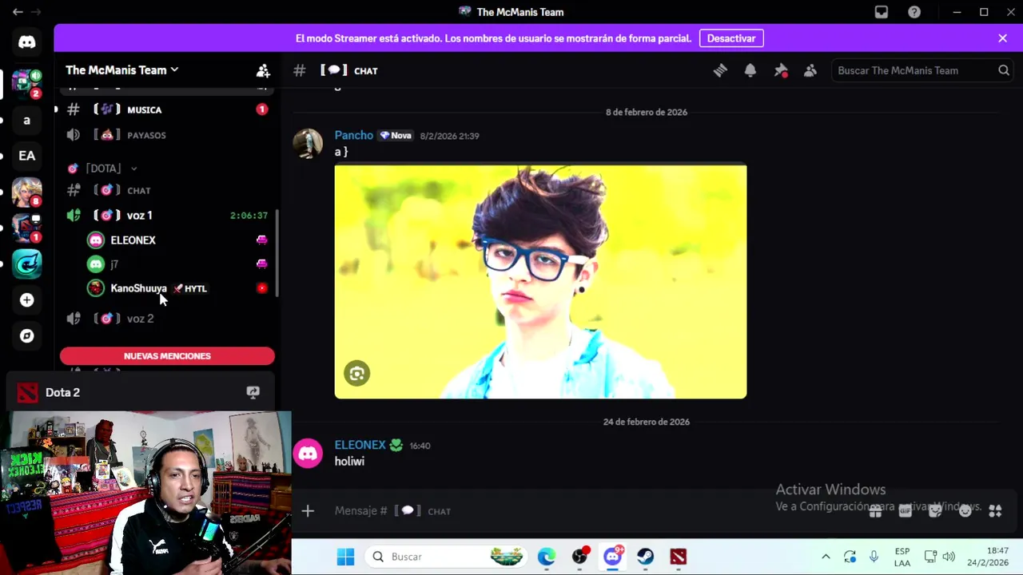Join the voz 2 voice channel
This screenshot has width=1023, height=575.
point(167,319)
